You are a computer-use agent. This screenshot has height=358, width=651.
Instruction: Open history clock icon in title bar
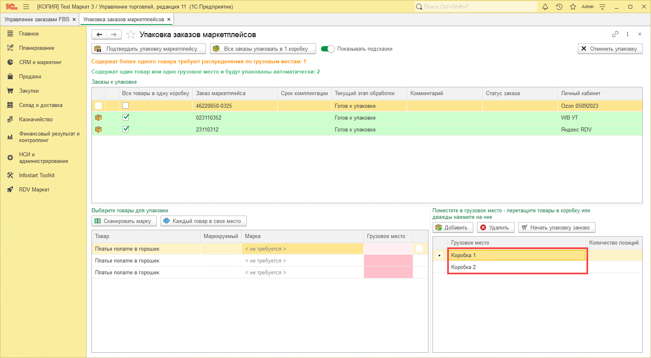coord(559,7)
